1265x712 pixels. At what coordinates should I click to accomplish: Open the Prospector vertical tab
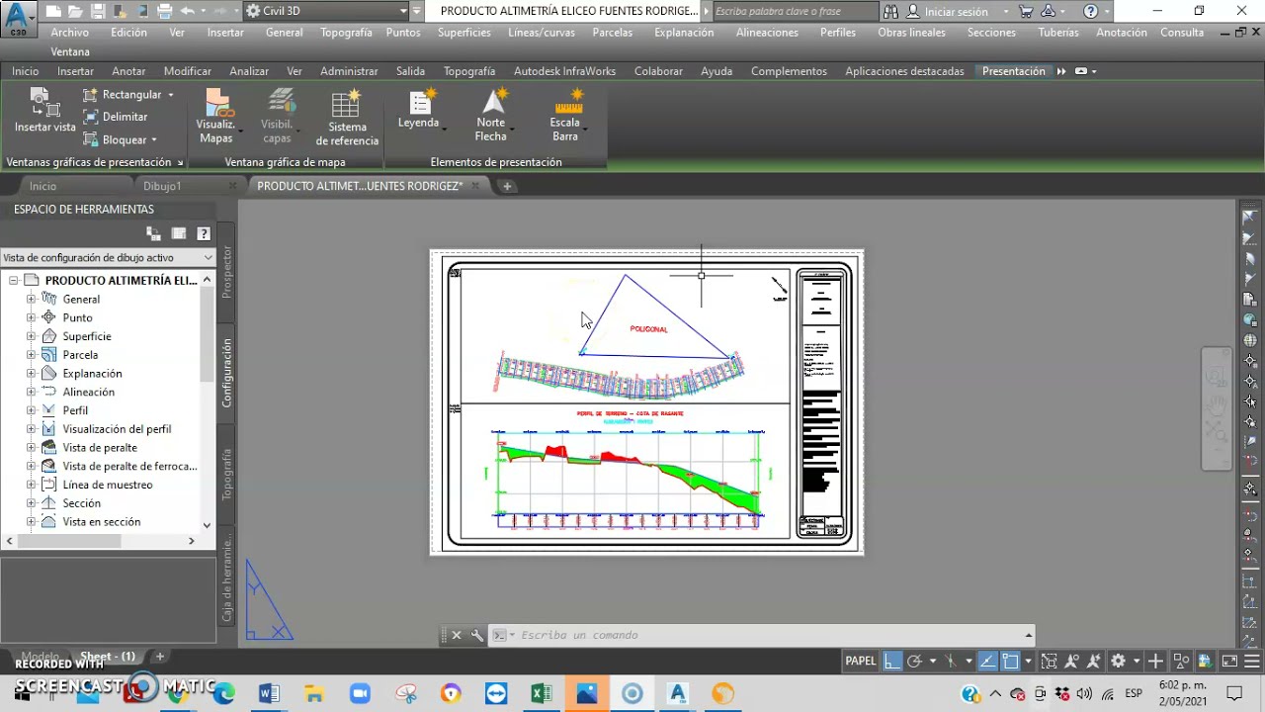(226, 272)
